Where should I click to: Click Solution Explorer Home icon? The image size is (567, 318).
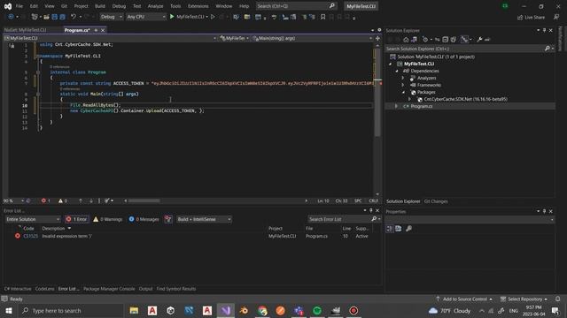[x=406, y=39]
